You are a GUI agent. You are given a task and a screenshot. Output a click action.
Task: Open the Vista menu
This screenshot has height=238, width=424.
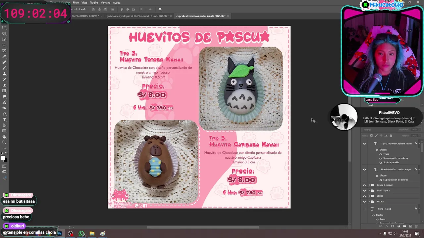click(84, 3)
